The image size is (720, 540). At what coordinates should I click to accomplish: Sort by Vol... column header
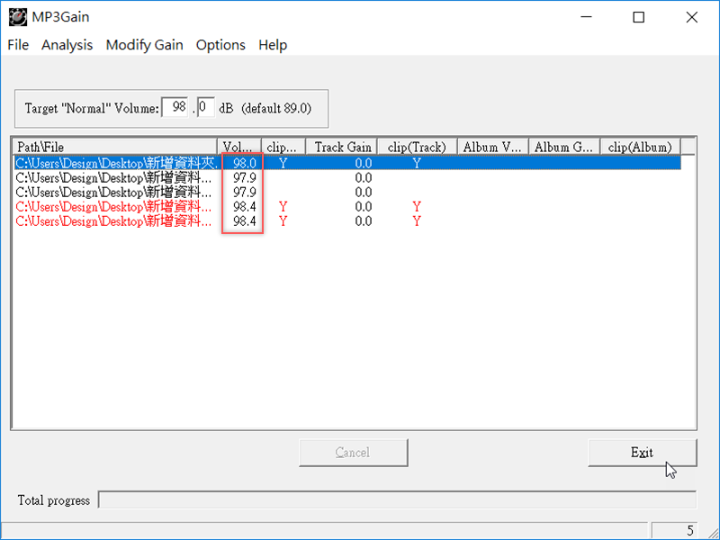click(239, 147)
